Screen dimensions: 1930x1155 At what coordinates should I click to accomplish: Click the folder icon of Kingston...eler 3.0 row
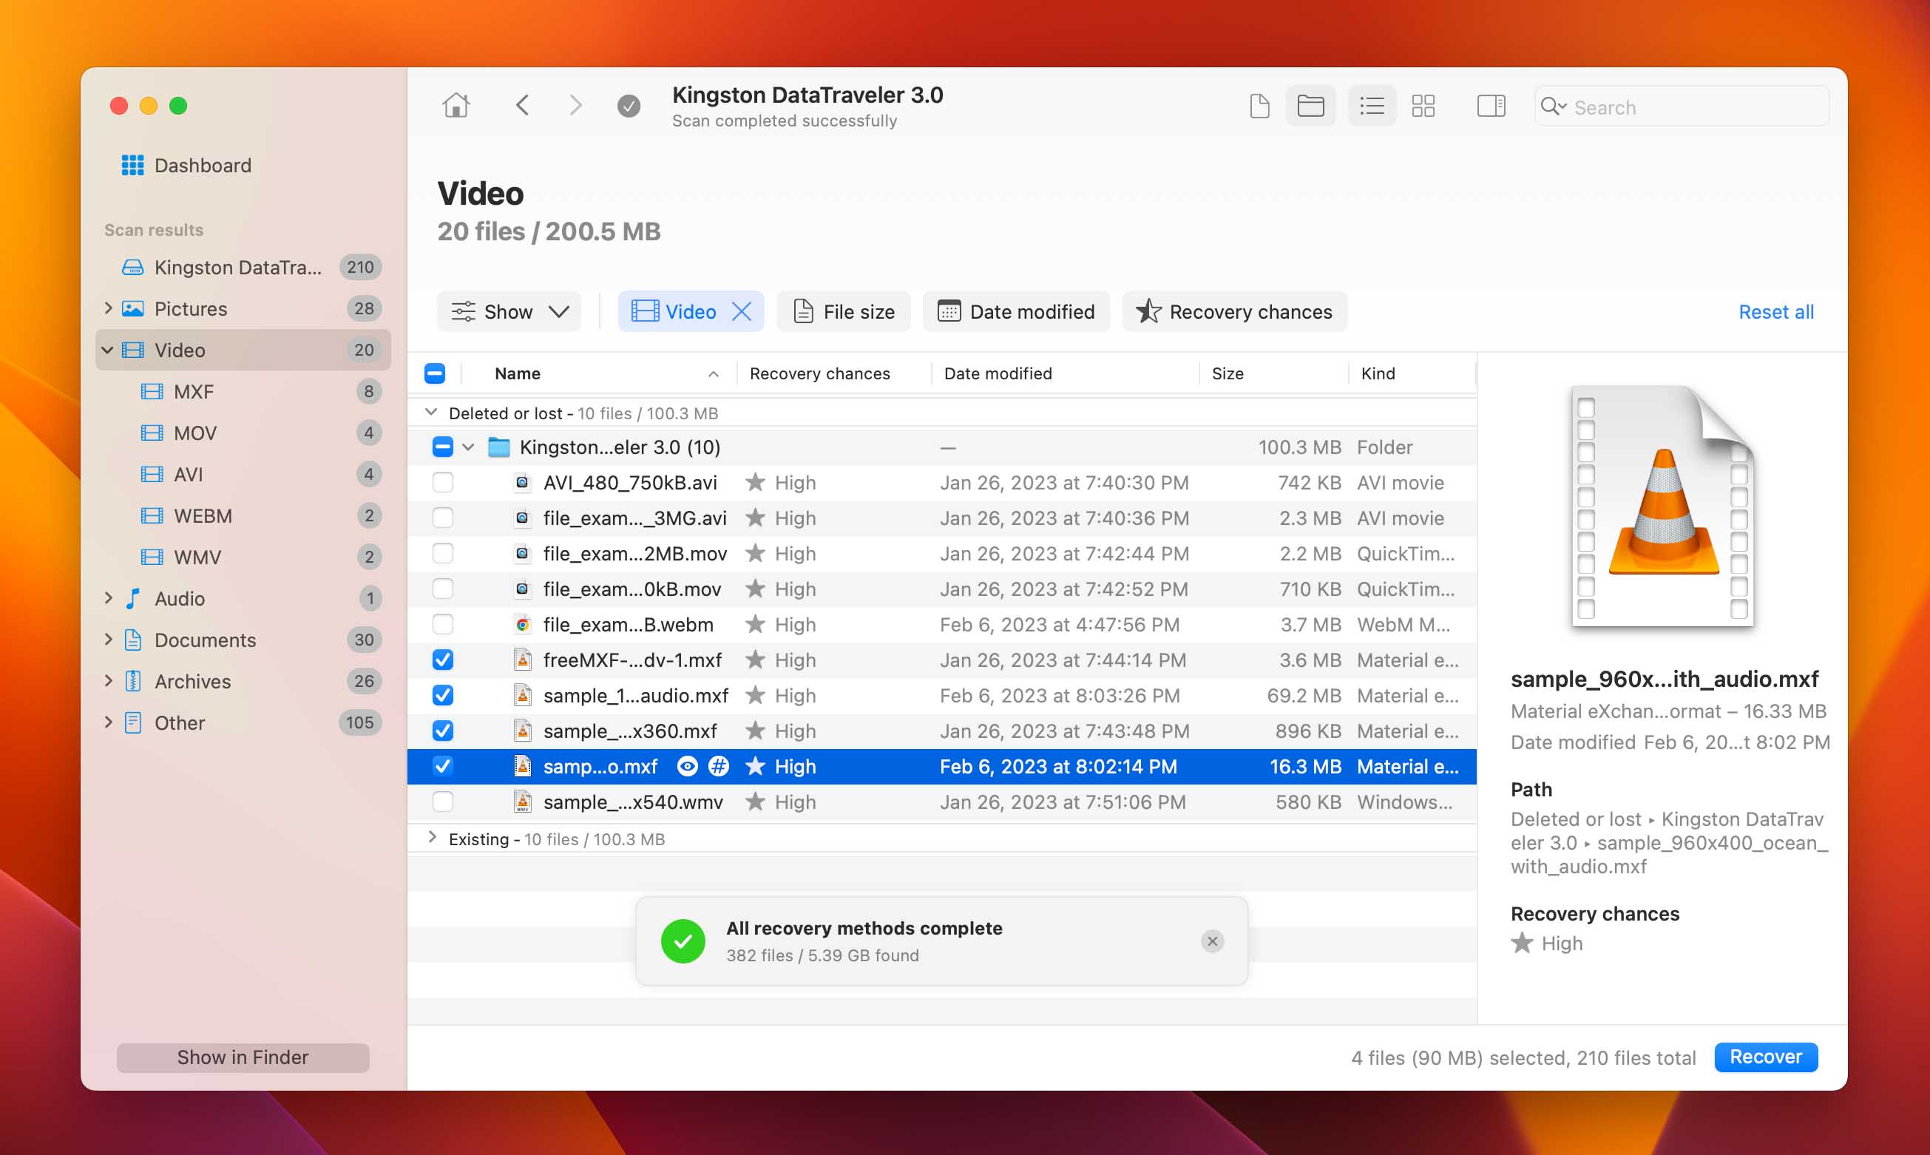point(498,447)
